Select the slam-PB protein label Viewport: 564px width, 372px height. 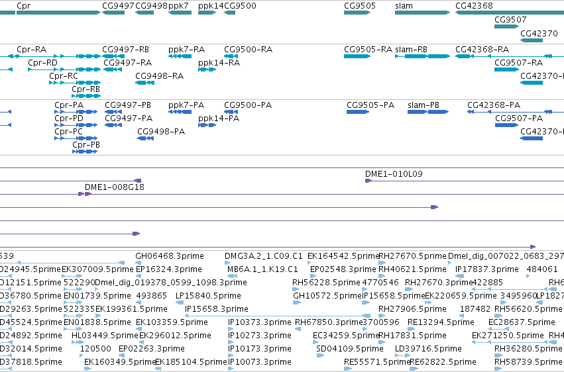[423, 105]
